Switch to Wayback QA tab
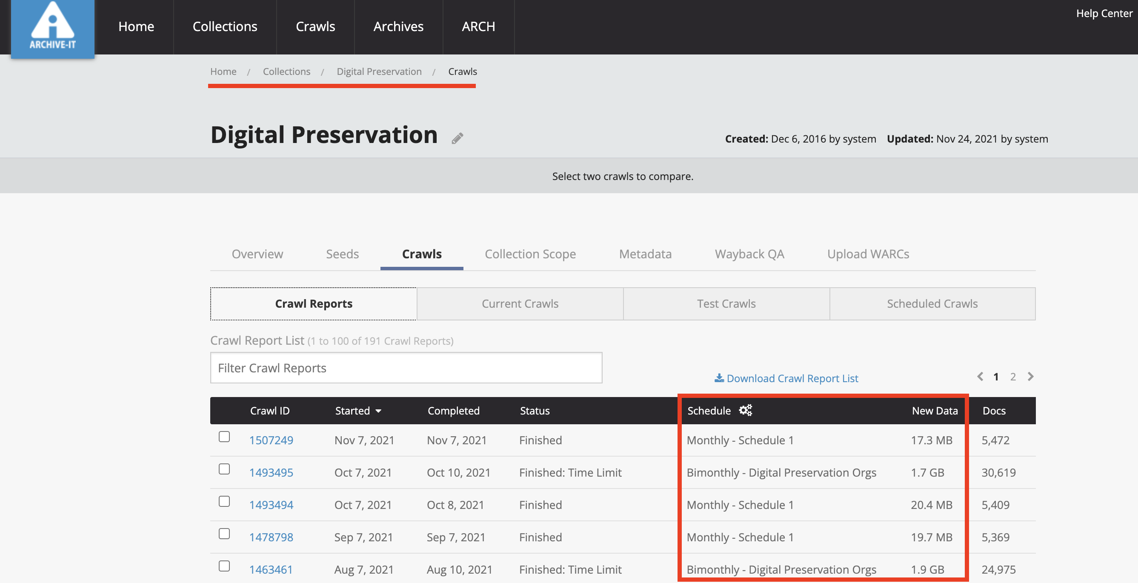1138x583 pixels. (749, 254)
